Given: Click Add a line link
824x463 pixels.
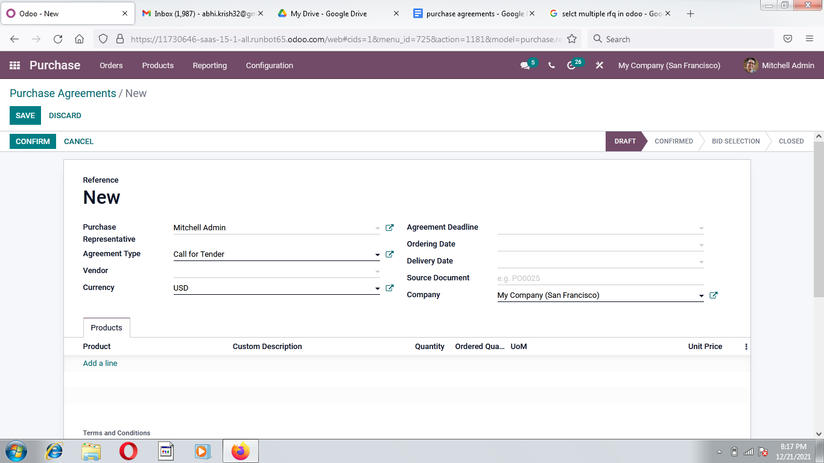Looking at the screenshot, I should (x=100, y=364).
